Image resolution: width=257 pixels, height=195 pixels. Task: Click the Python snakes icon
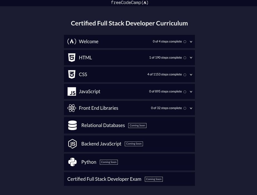click(72, 162)
